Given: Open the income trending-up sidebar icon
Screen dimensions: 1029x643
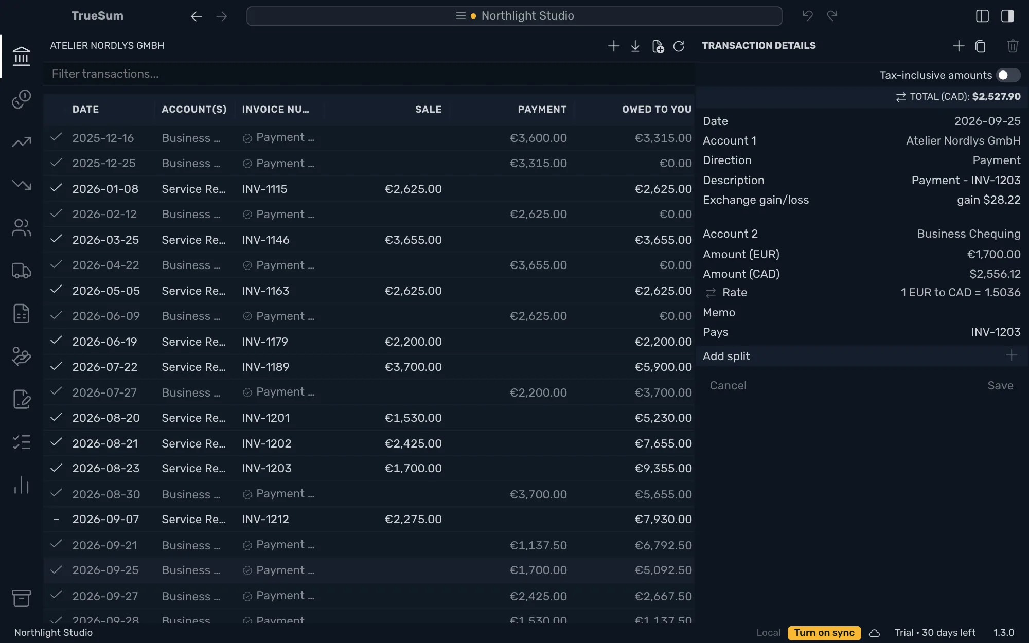Looking at the screenshot, I should [x=21, y=142].
